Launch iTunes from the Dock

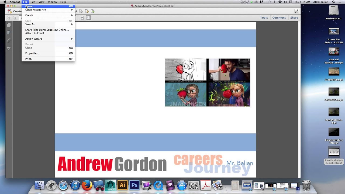[x=75, y=185]
